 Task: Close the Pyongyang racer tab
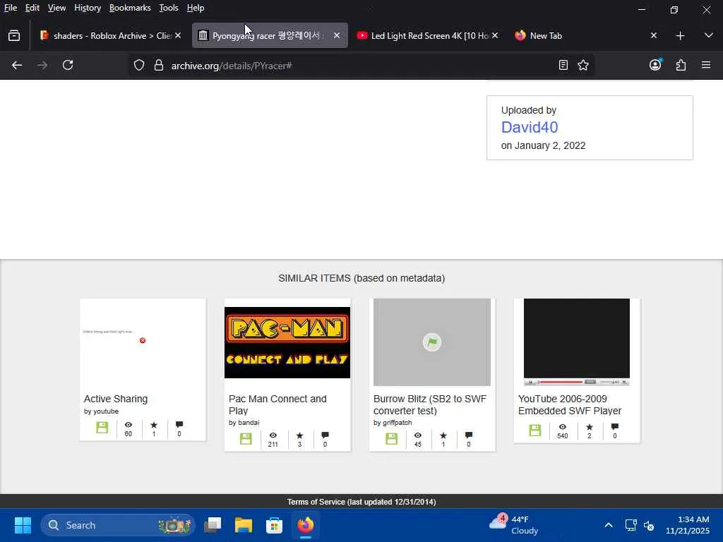337,35
